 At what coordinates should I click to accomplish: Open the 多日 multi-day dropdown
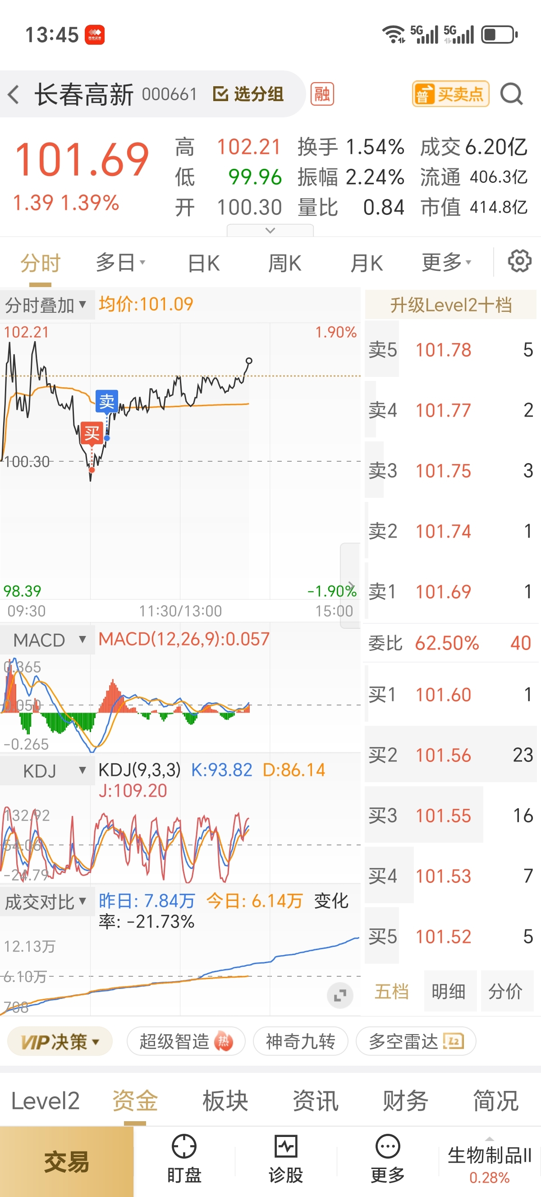tap(121, 263)
